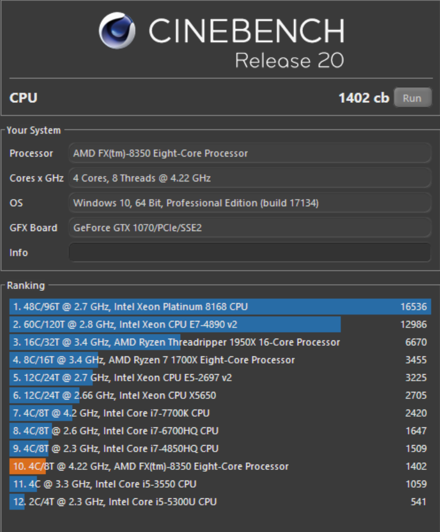The height and width of the screenshot is (532, 440).
Task: Click the Core i7-4850HQ ranking row
Action: (x=220, y=449)
